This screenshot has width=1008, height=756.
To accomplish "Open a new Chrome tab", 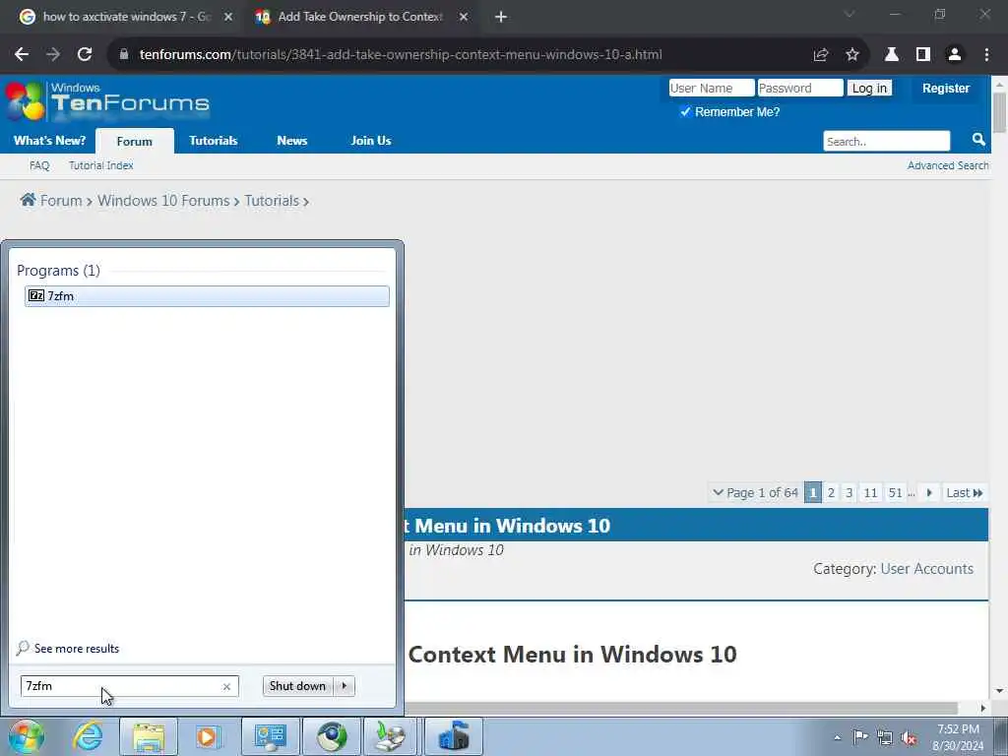I will [501, 17].
